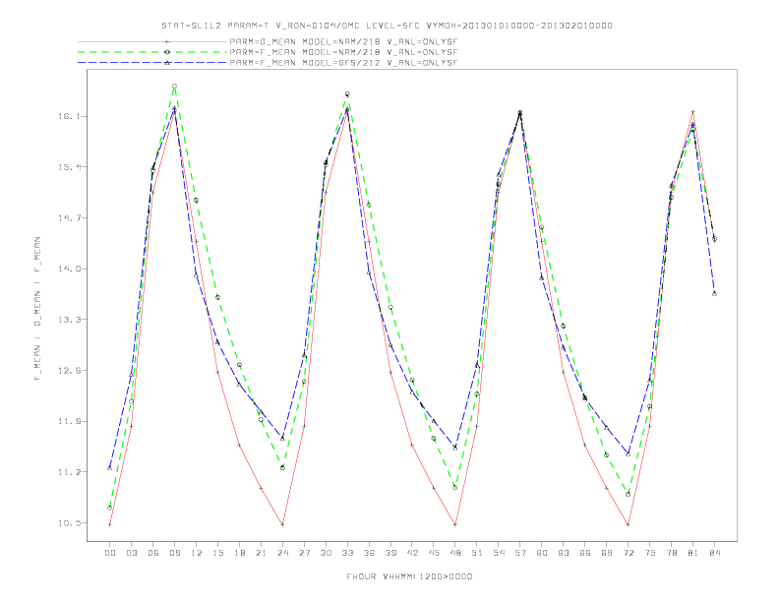Click the x-axis tick label 39
Viewport: 779px width, 602px height.
pos(390,553)
